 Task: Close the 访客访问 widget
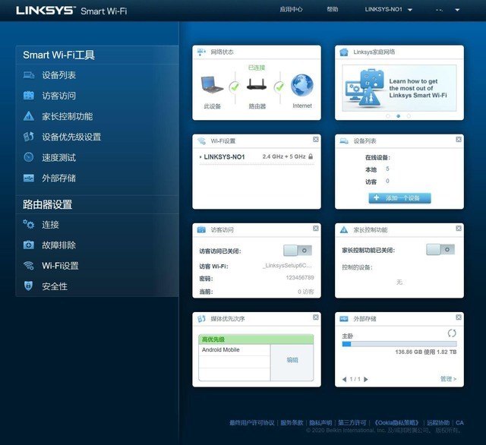click(x=316, y=229)
